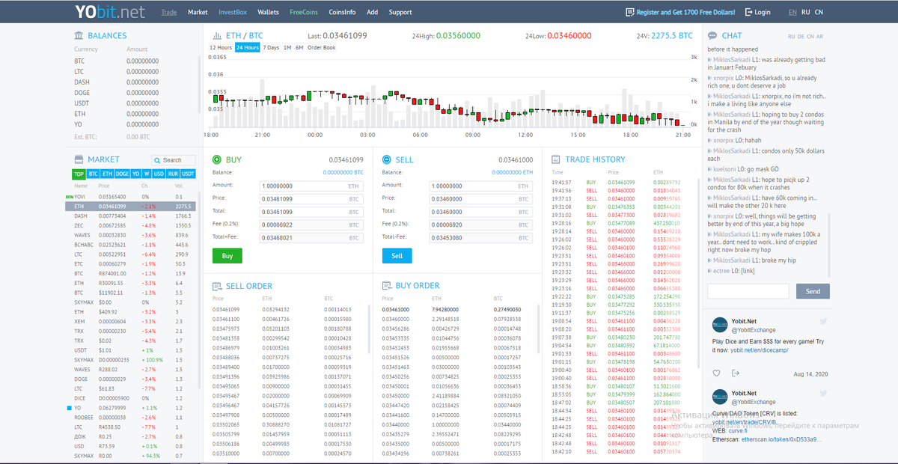This screenshot has width=898, height=464.
Task: Click the green Buy button
Action: 227,256
